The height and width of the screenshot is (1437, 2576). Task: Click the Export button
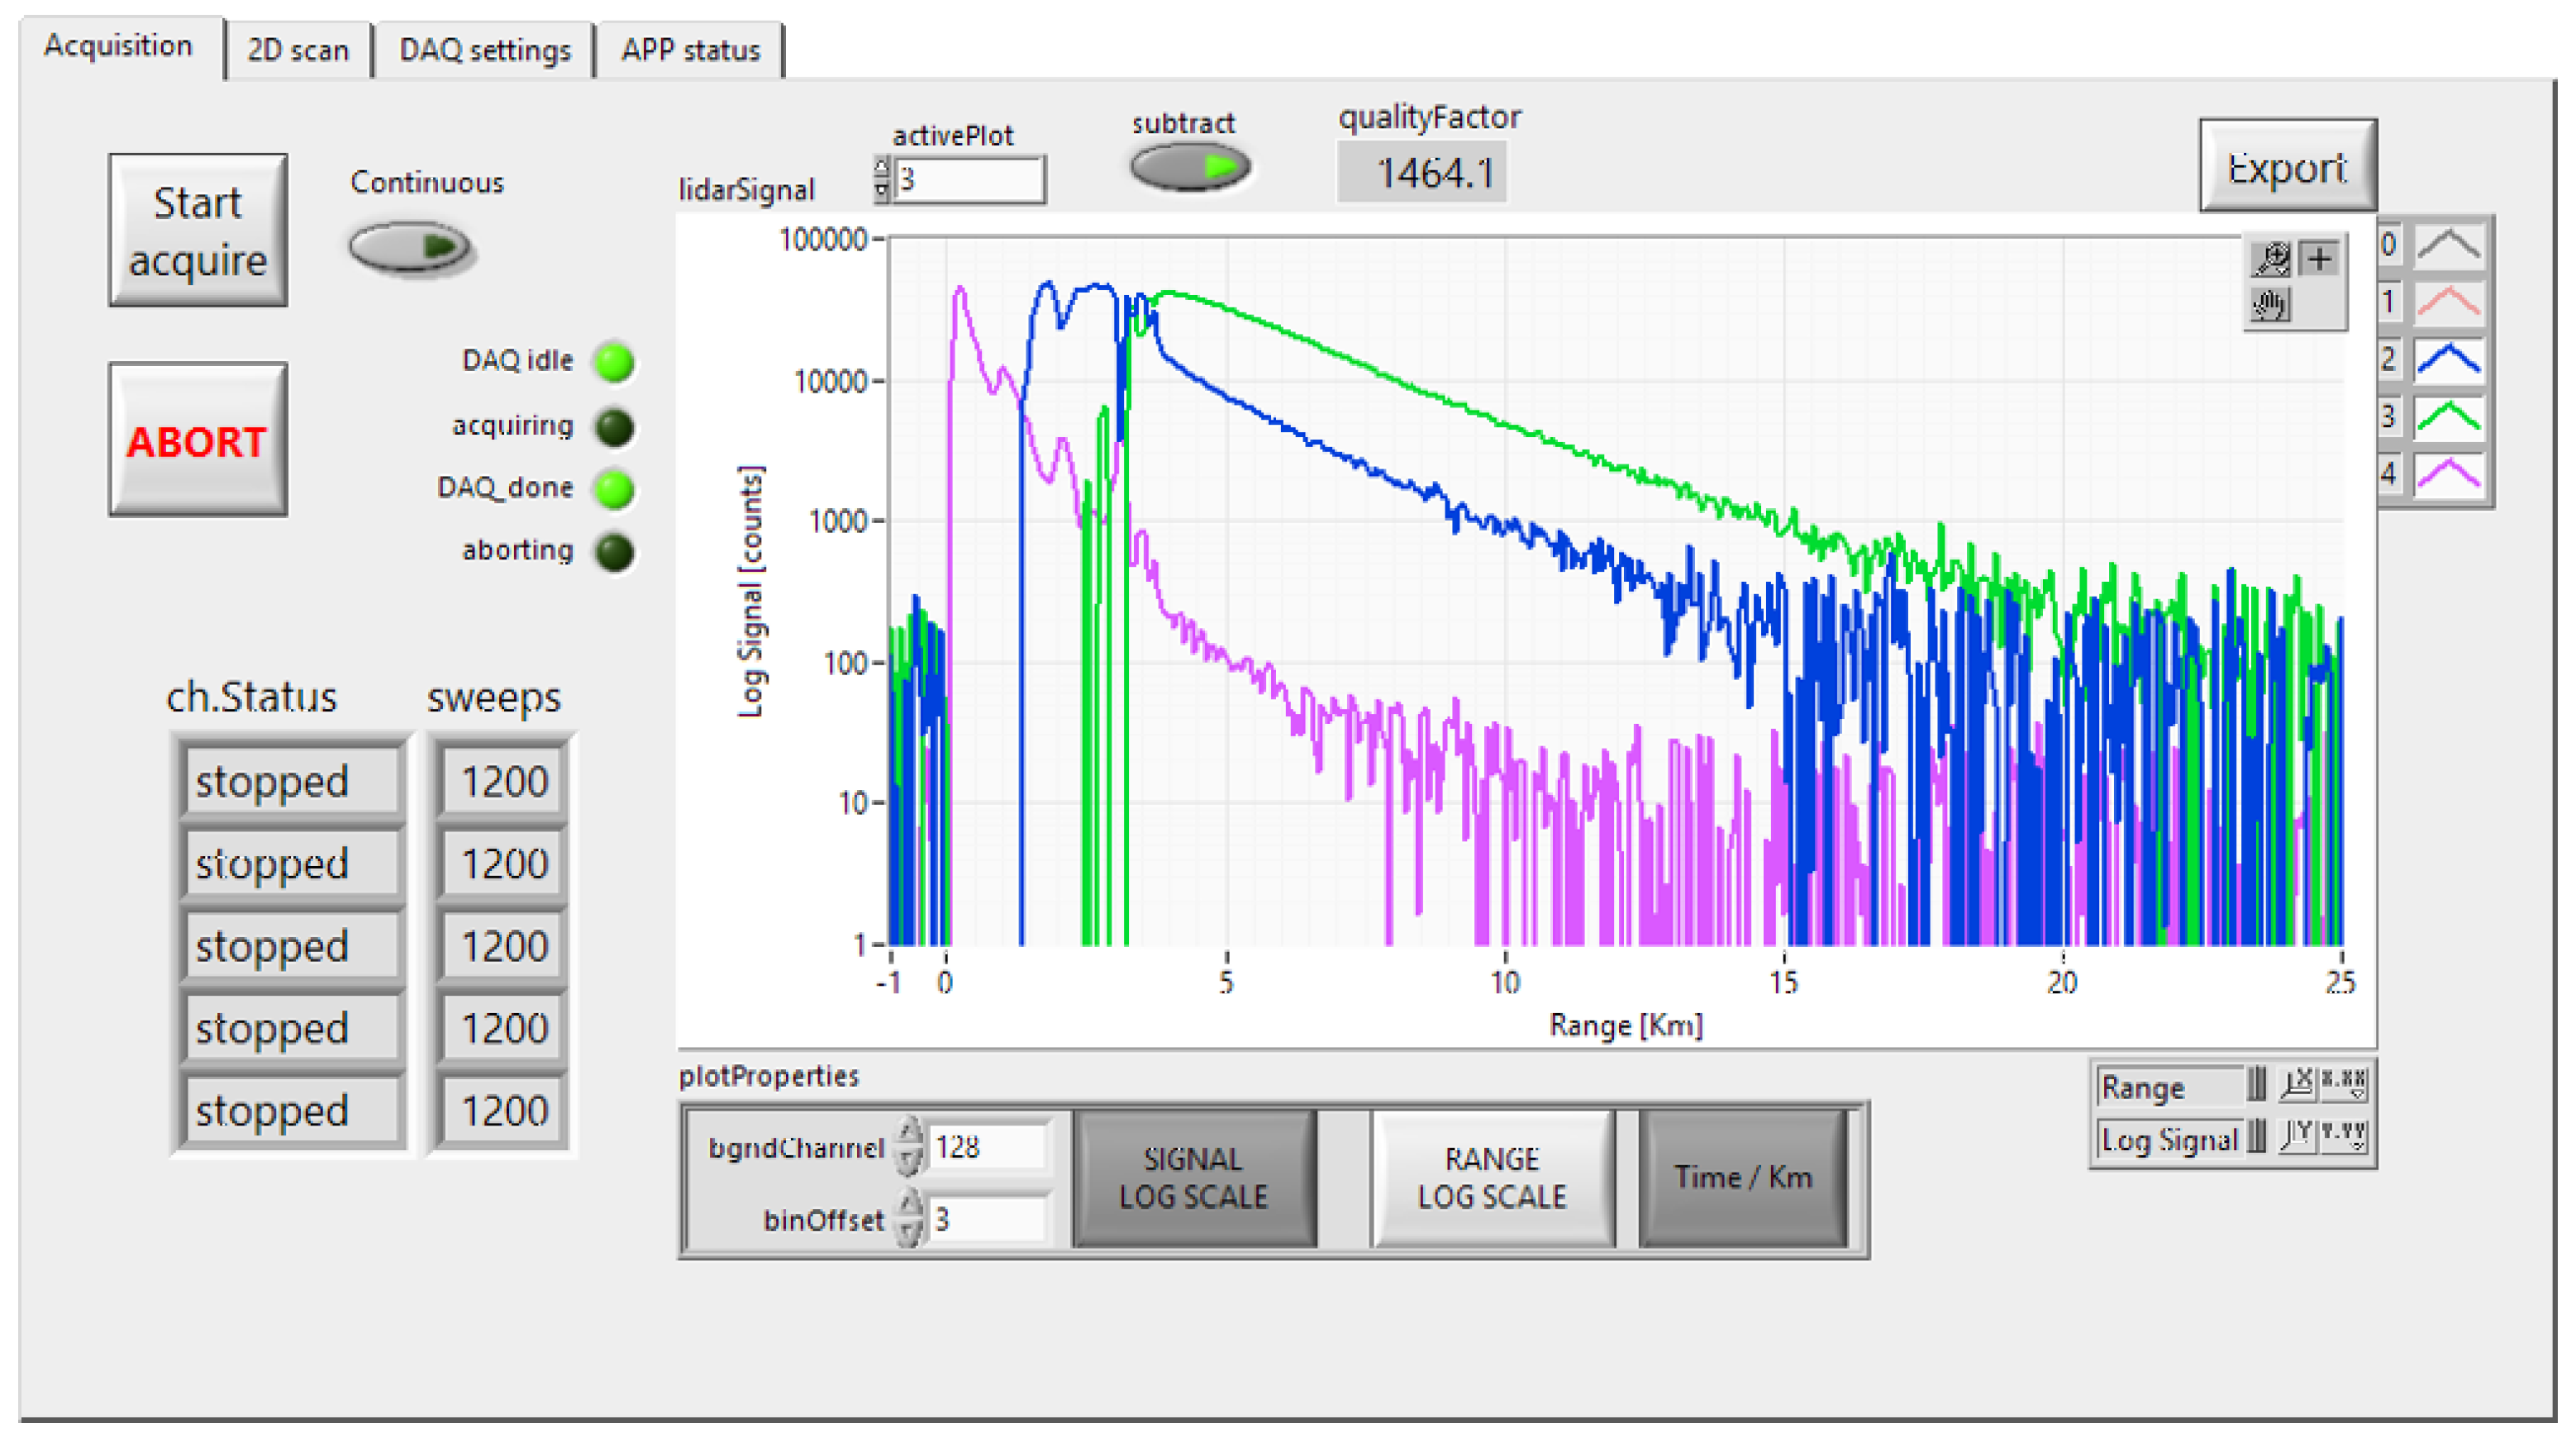2287,166
